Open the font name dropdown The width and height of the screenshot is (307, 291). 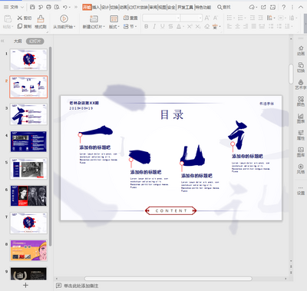178,18
